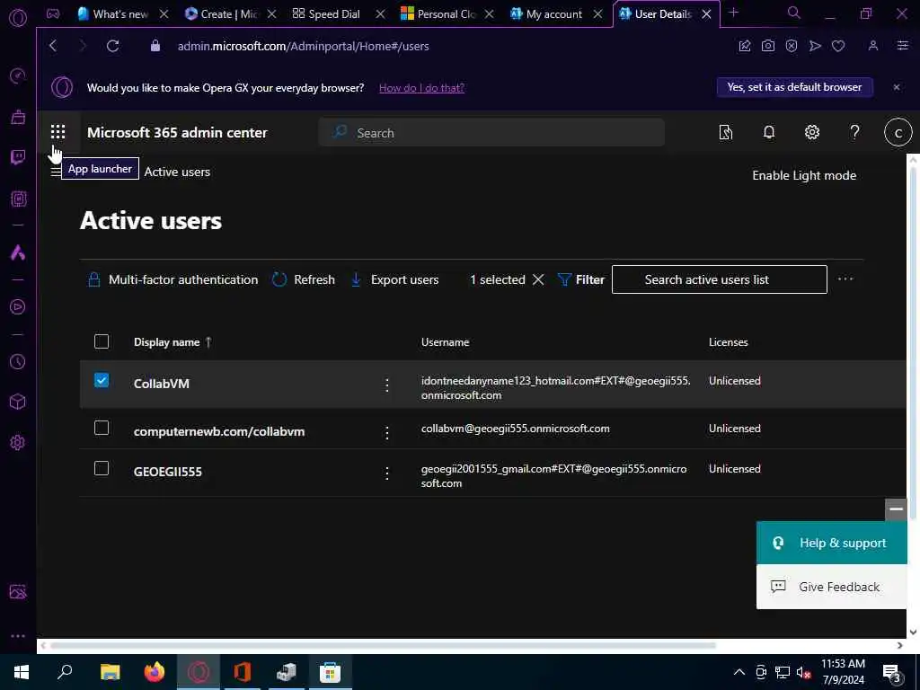Image resolution: width=920 pixels, height=690 pixels.
Task: Open the settings gear in admin center header
Action: pos(811,133)
